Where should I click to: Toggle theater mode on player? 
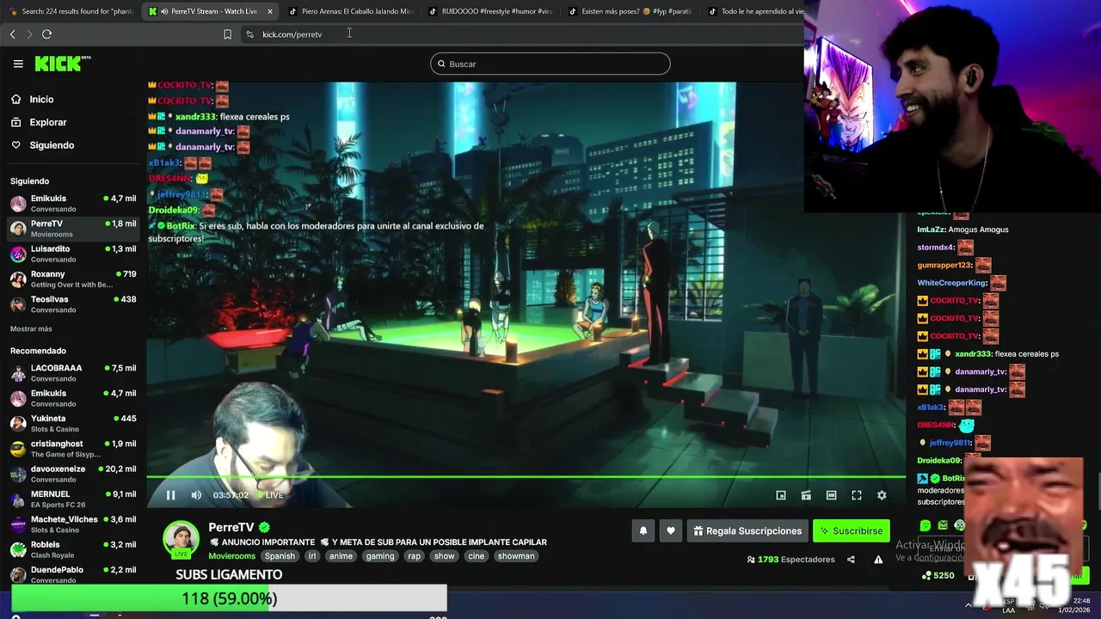831,495
